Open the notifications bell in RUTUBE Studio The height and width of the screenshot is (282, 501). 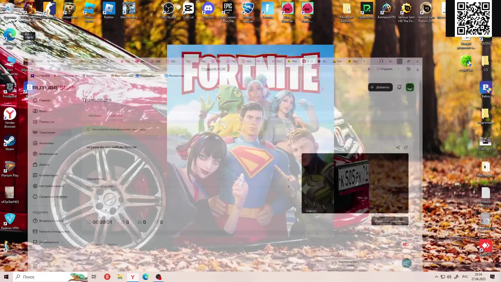[399, 87]
